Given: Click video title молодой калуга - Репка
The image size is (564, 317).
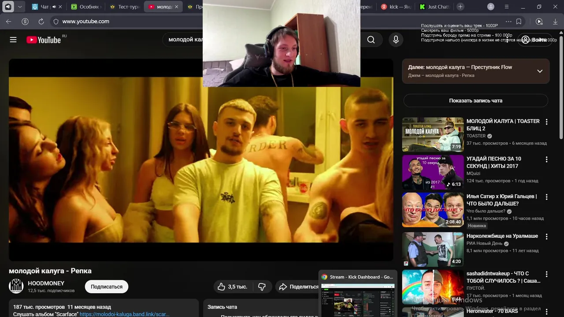Looking at the screenshot, I should pos(50,271).
